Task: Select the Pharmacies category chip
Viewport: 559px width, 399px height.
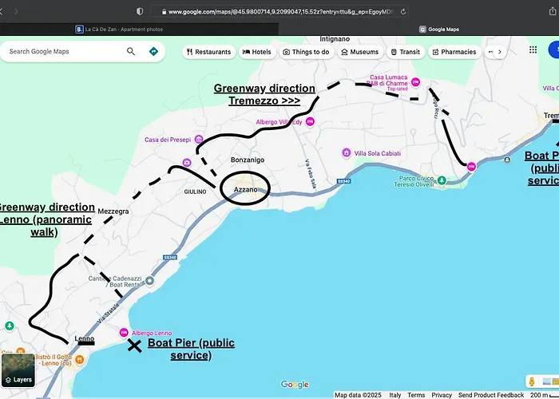Action: pyautogui.click(x=454, y=52)
